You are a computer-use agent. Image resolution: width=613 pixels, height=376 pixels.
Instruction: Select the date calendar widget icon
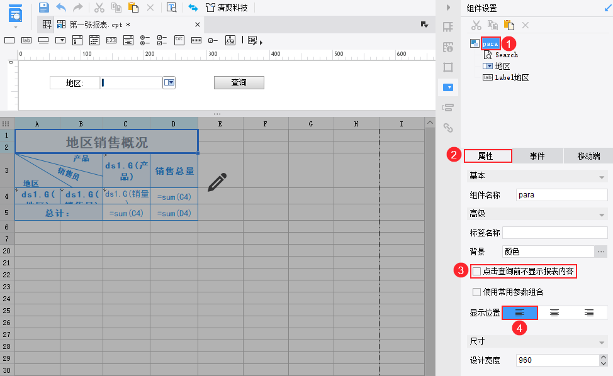pyautogui.click(x=94, y=40)
